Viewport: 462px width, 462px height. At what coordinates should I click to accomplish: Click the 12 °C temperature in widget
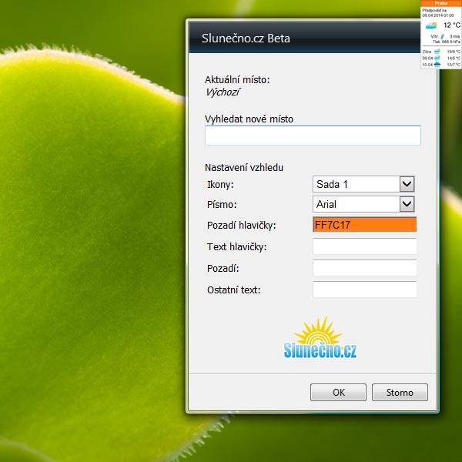tap(451, 25)
